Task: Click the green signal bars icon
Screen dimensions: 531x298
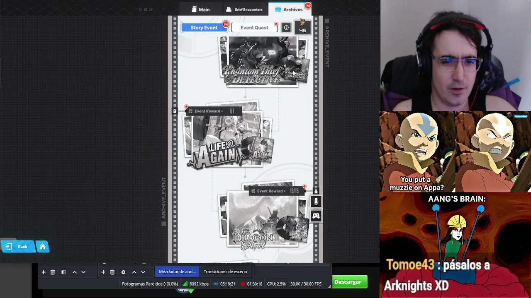Action: click(x=185, y=284)
